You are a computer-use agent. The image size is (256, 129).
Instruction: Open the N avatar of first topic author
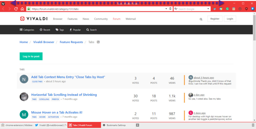click(x=24, y=79)
